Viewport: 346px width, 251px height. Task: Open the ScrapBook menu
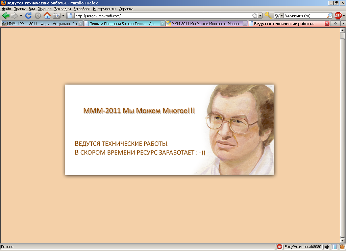(82, 9)
